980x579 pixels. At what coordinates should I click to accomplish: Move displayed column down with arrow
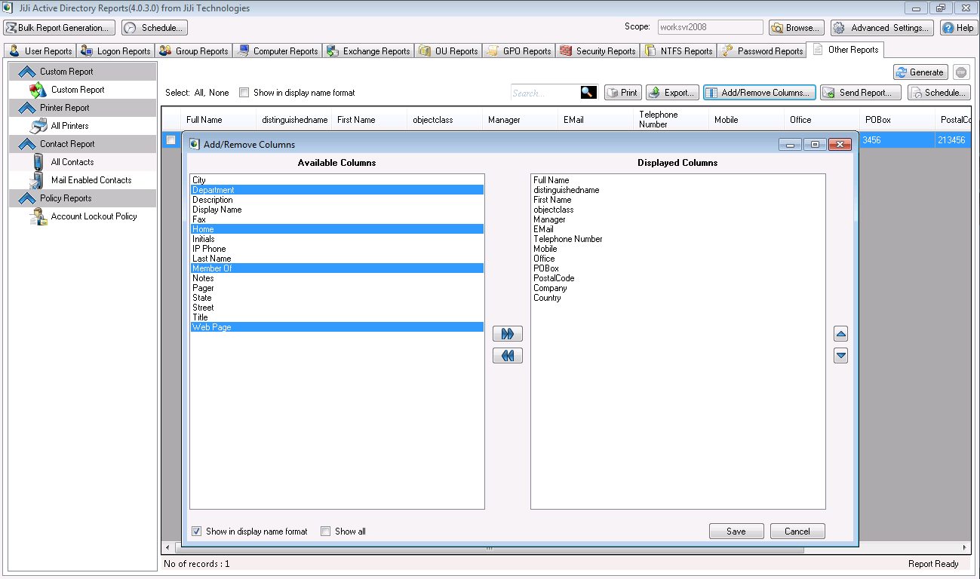point(841,356)
